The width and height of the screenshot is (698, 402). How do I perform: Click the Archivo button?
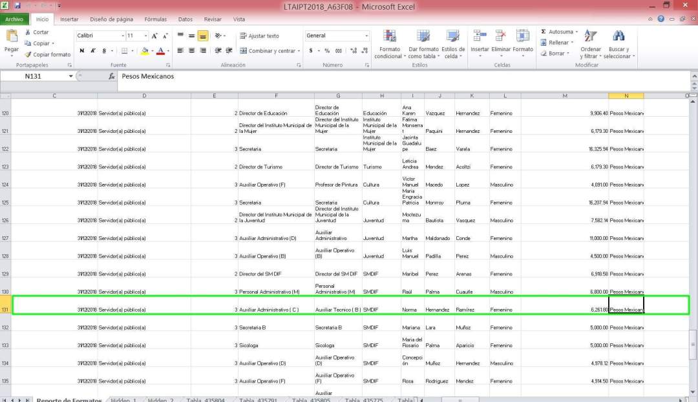pos(14,19)
